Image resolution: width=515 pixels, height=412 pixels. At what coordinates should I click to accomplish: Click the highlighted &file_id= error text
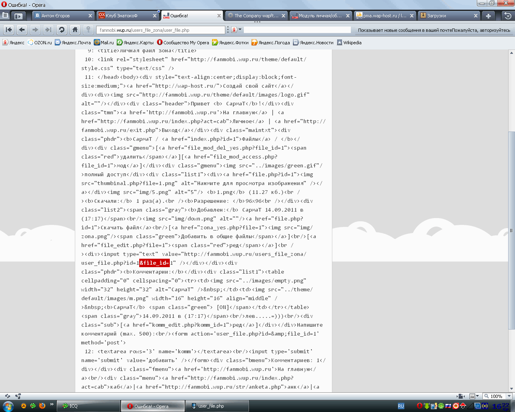[x=154, y=263]
